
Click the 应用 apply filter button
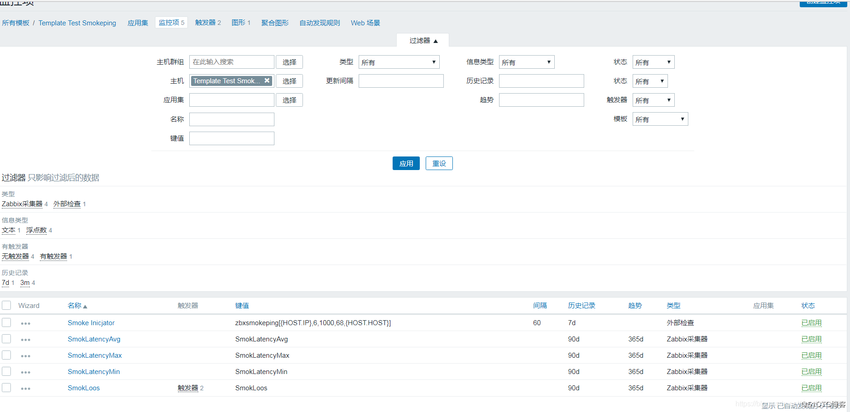pyautogui.click(x=406, y=163)
